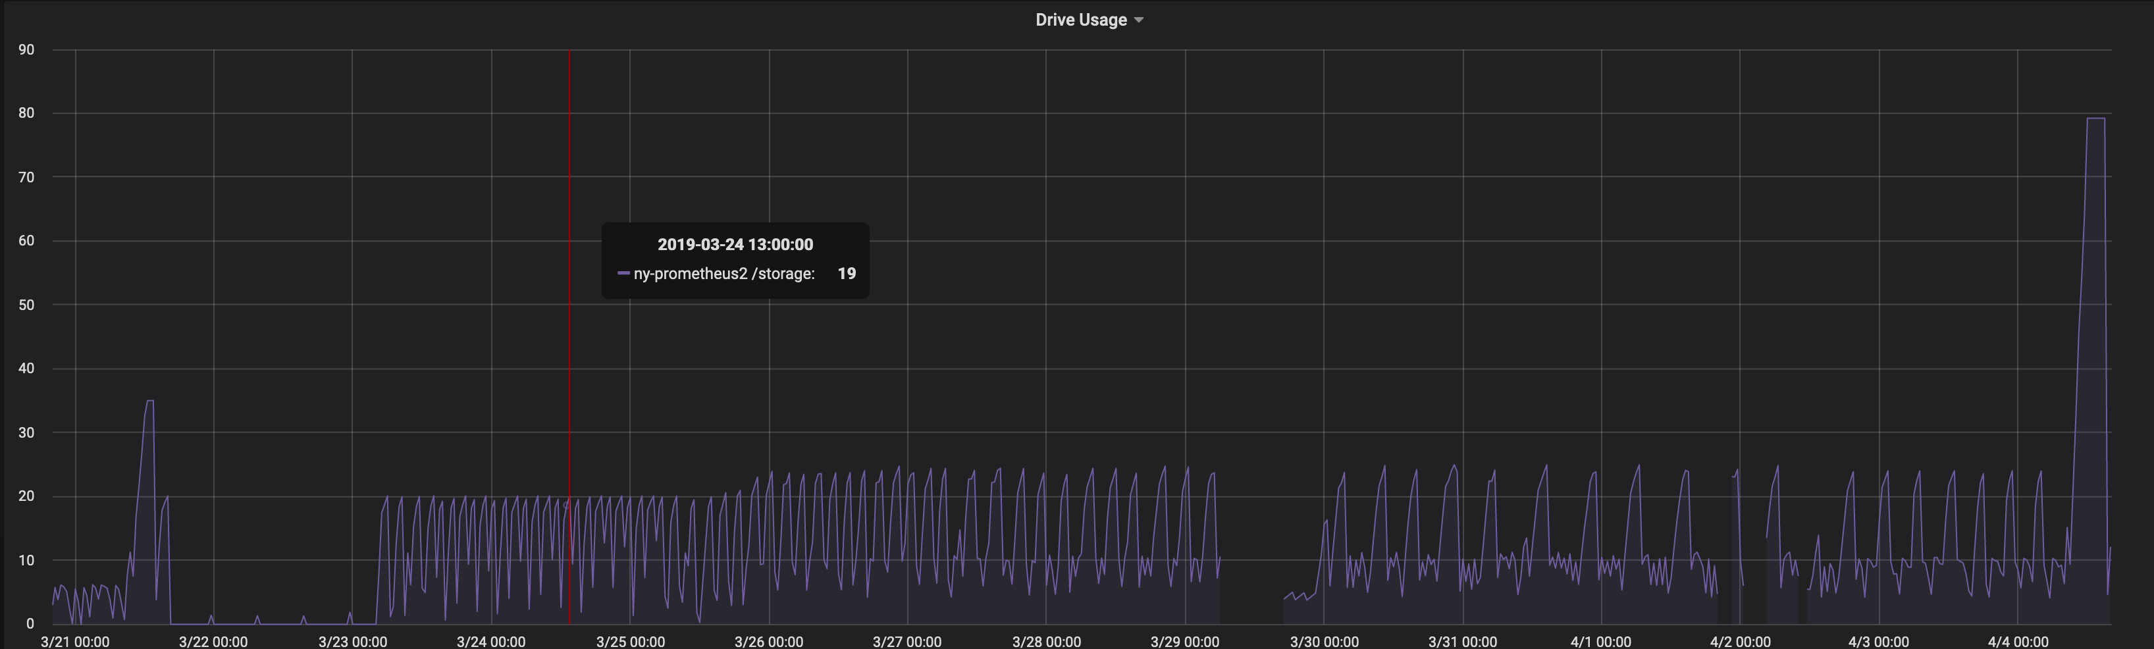Click the 3/25 00:00 time tick

click(631, 642)
